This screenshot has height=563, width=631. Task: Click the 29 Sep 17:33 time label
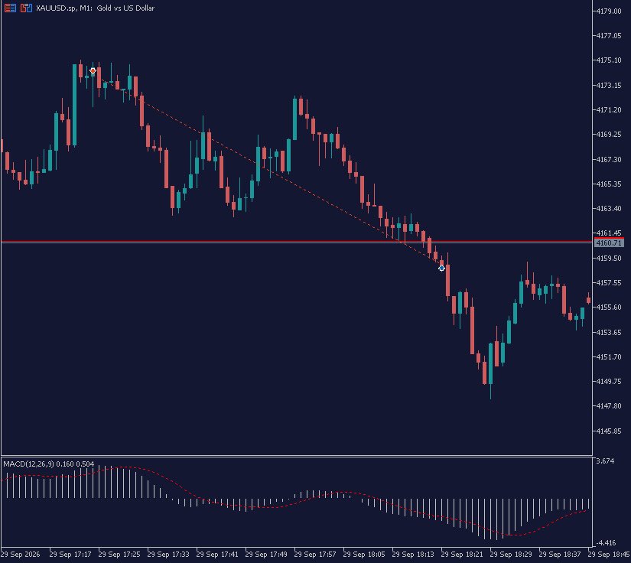click(168, 555)
